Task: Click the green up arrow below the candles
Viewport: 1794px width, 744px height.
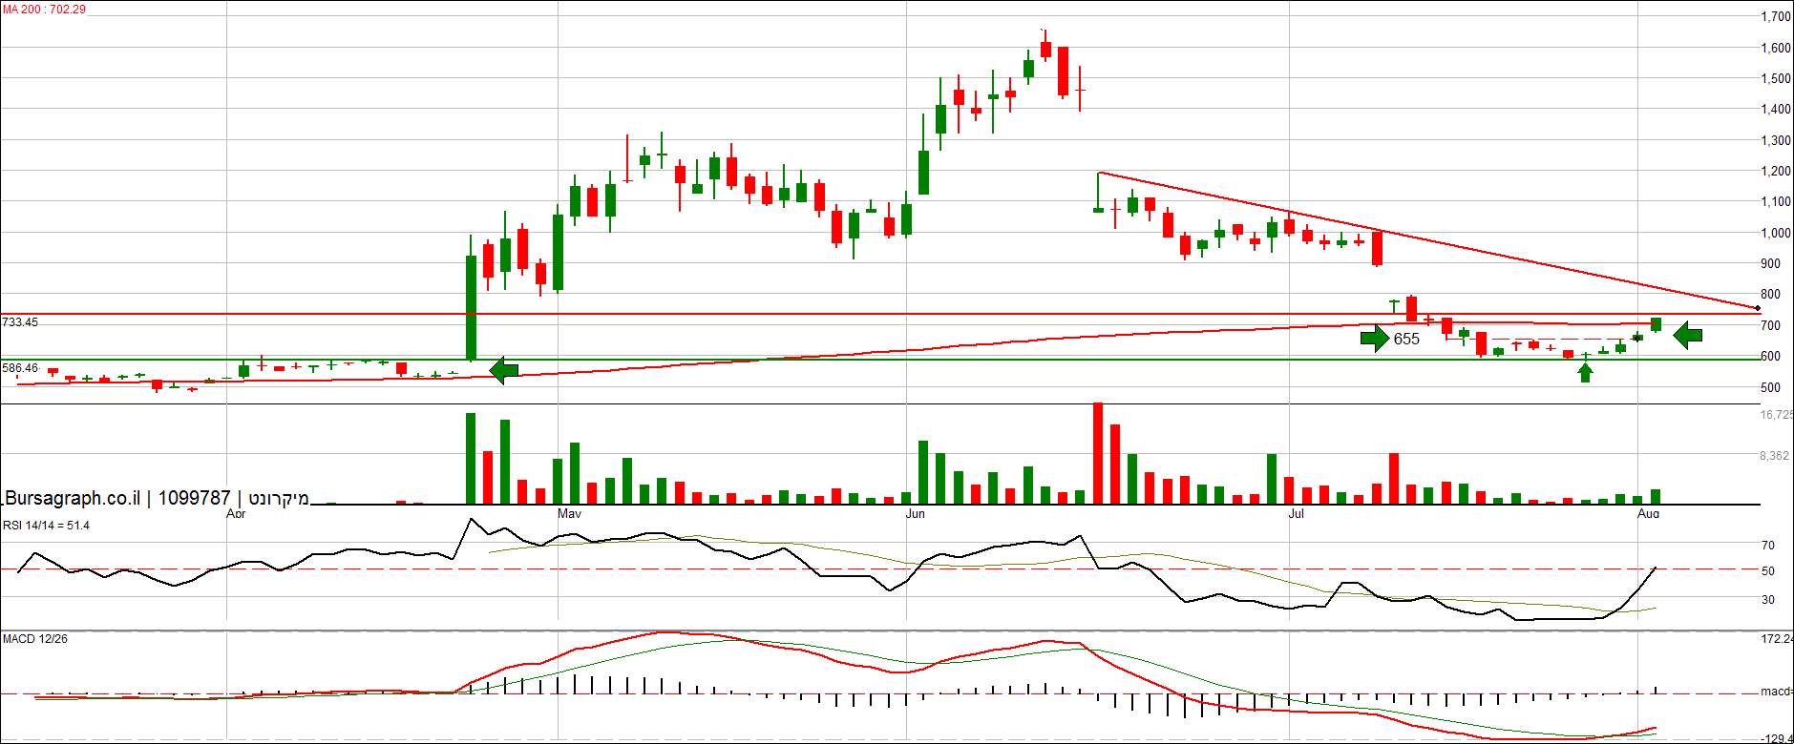Action: click(x=1585, y=372)
